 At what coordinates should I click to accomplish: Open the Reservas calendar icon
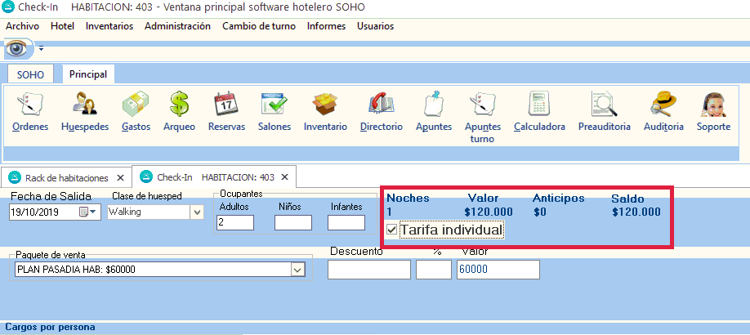[x=226, y=112]
